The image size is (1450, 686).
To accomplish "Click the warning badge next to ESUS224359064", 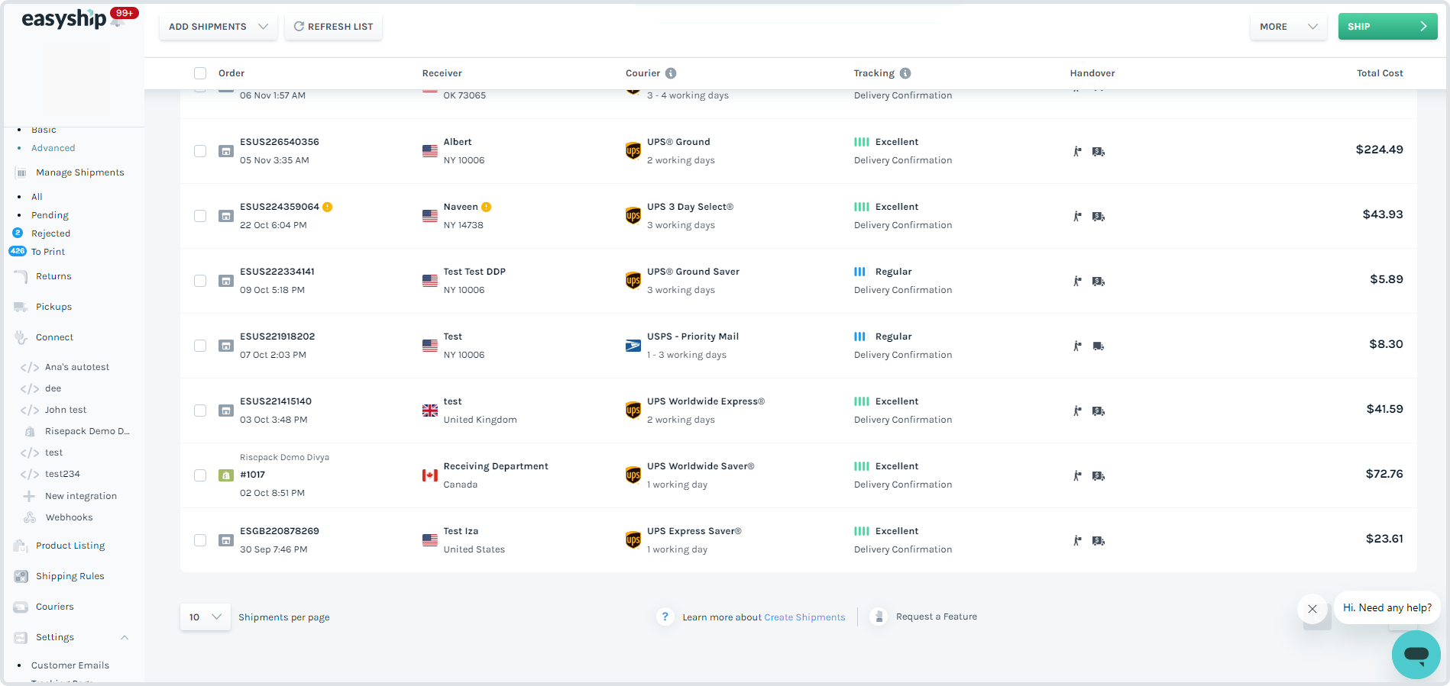I will tap(328, 207).
